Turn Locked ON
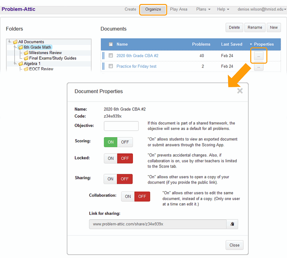The width and height of the screenshot is (287, 258). [111, 159]
